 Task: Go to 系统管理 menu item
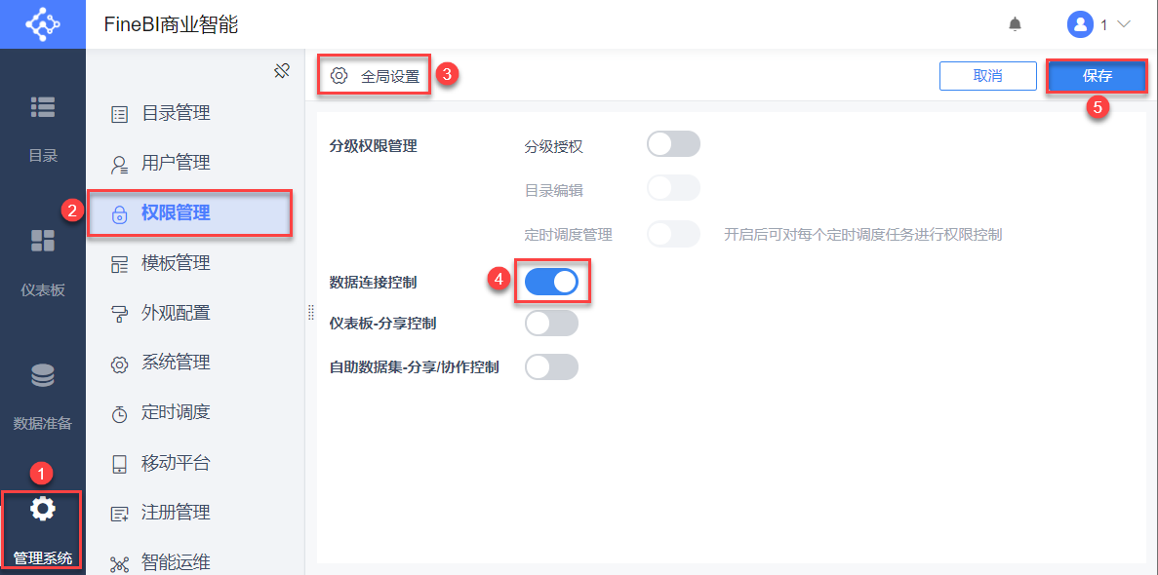tap(176, 363)
